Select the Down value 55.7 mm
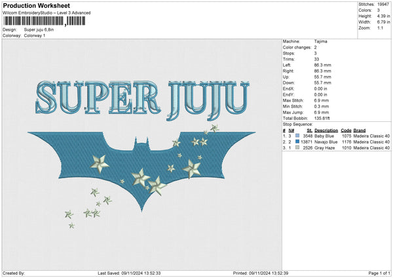This screenshot has height=278, width=393. click(x=322, y=83)
